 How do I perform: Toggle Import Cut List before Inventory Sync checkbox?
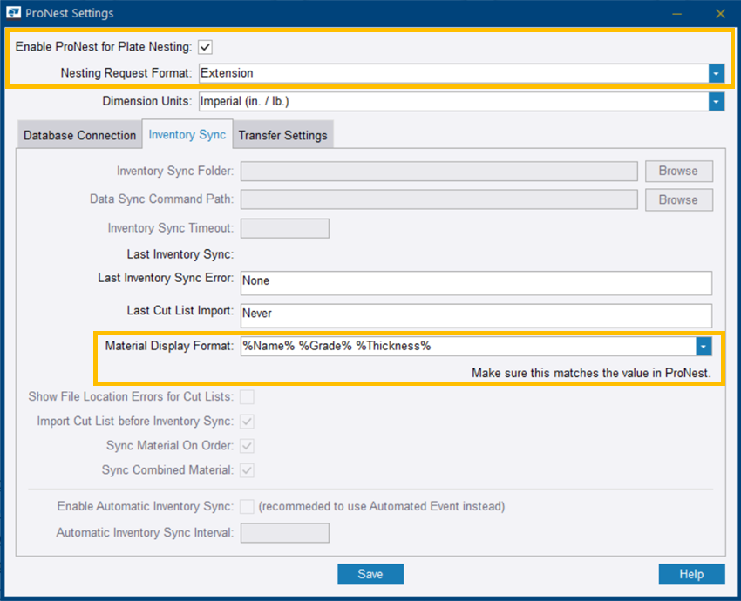click(247, 421)
